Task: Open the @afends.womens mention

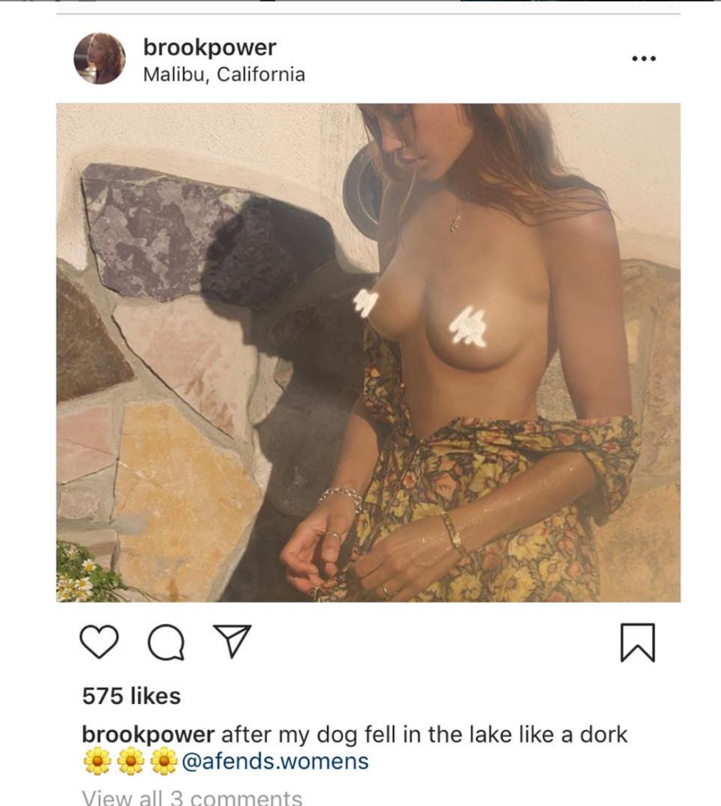Action: (x=275, y=762)
